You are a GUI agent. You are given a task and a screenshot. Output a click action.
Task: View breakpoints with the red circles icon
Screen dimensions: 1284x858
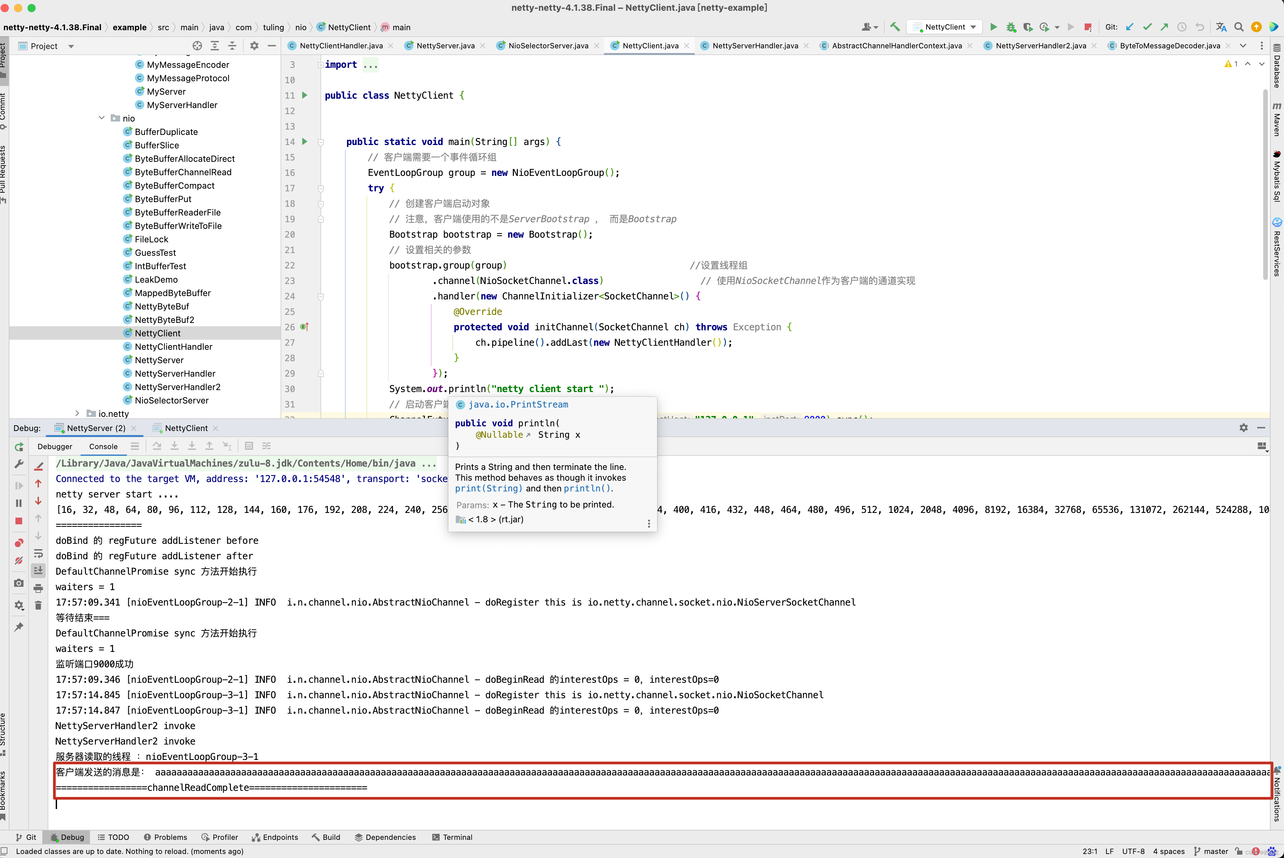(x=18, y=543)
